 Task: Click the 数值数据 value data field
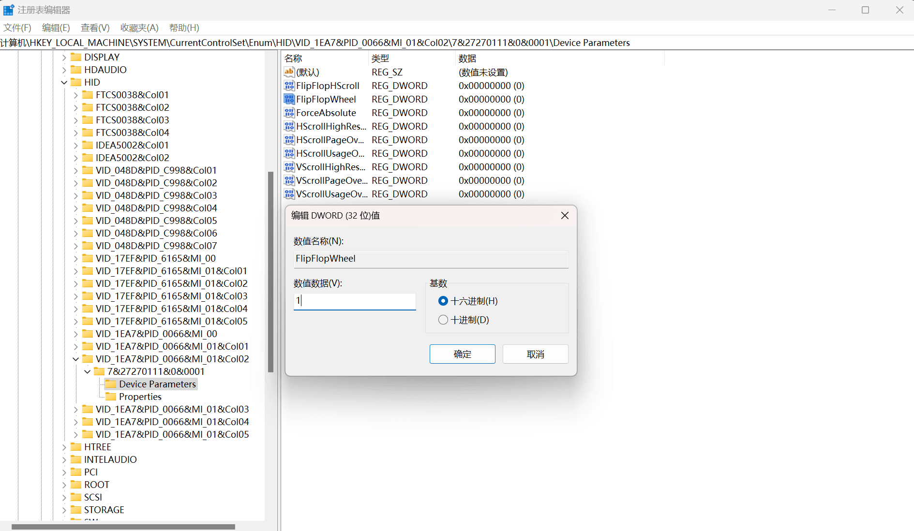(354, 301)
